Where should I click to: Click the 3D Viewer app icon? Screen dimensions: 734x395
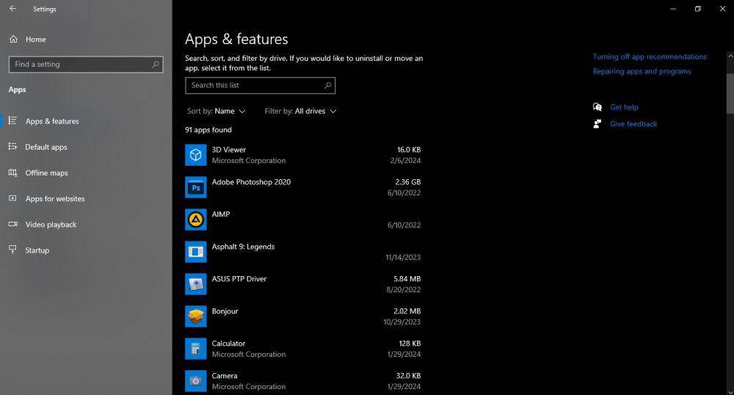[196, 155]
